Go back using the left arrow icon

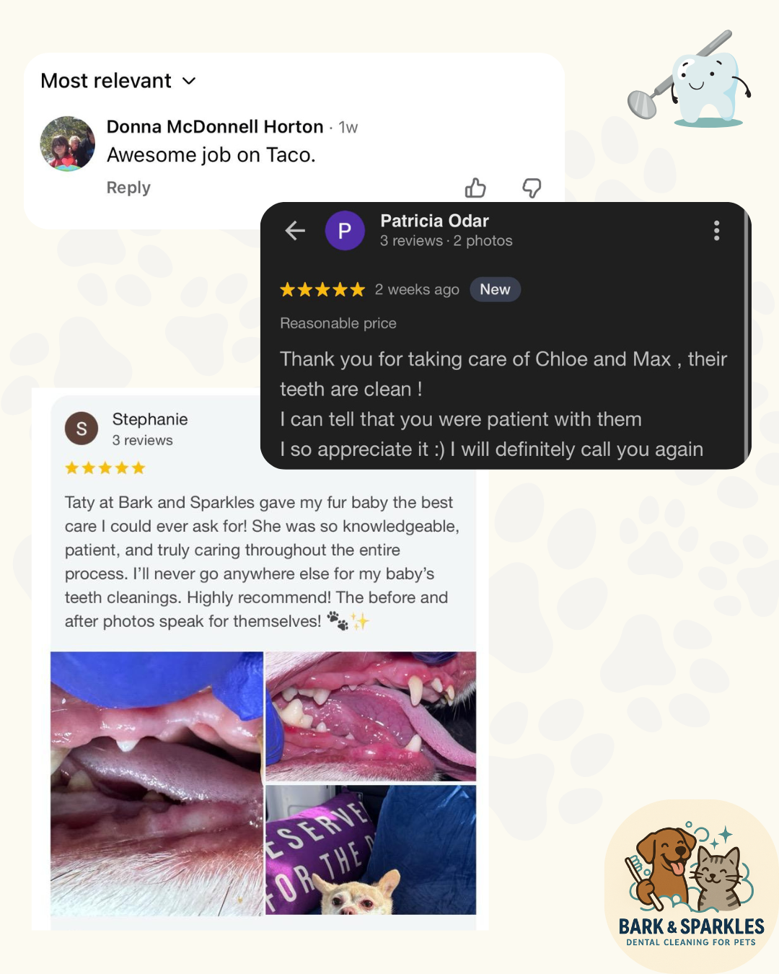pos(295,231)
